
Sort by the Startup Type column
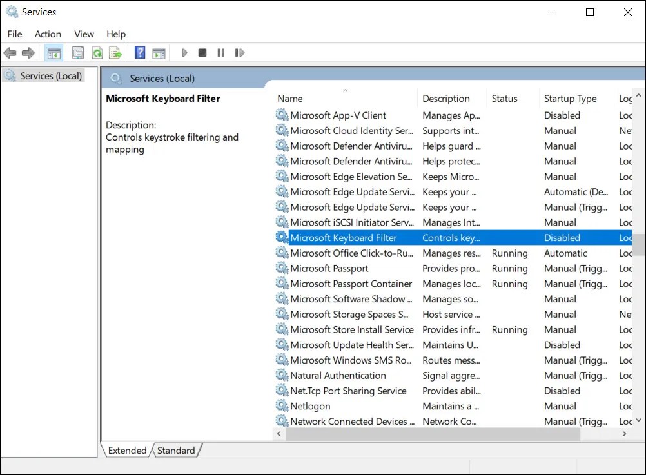coord(571,99)
